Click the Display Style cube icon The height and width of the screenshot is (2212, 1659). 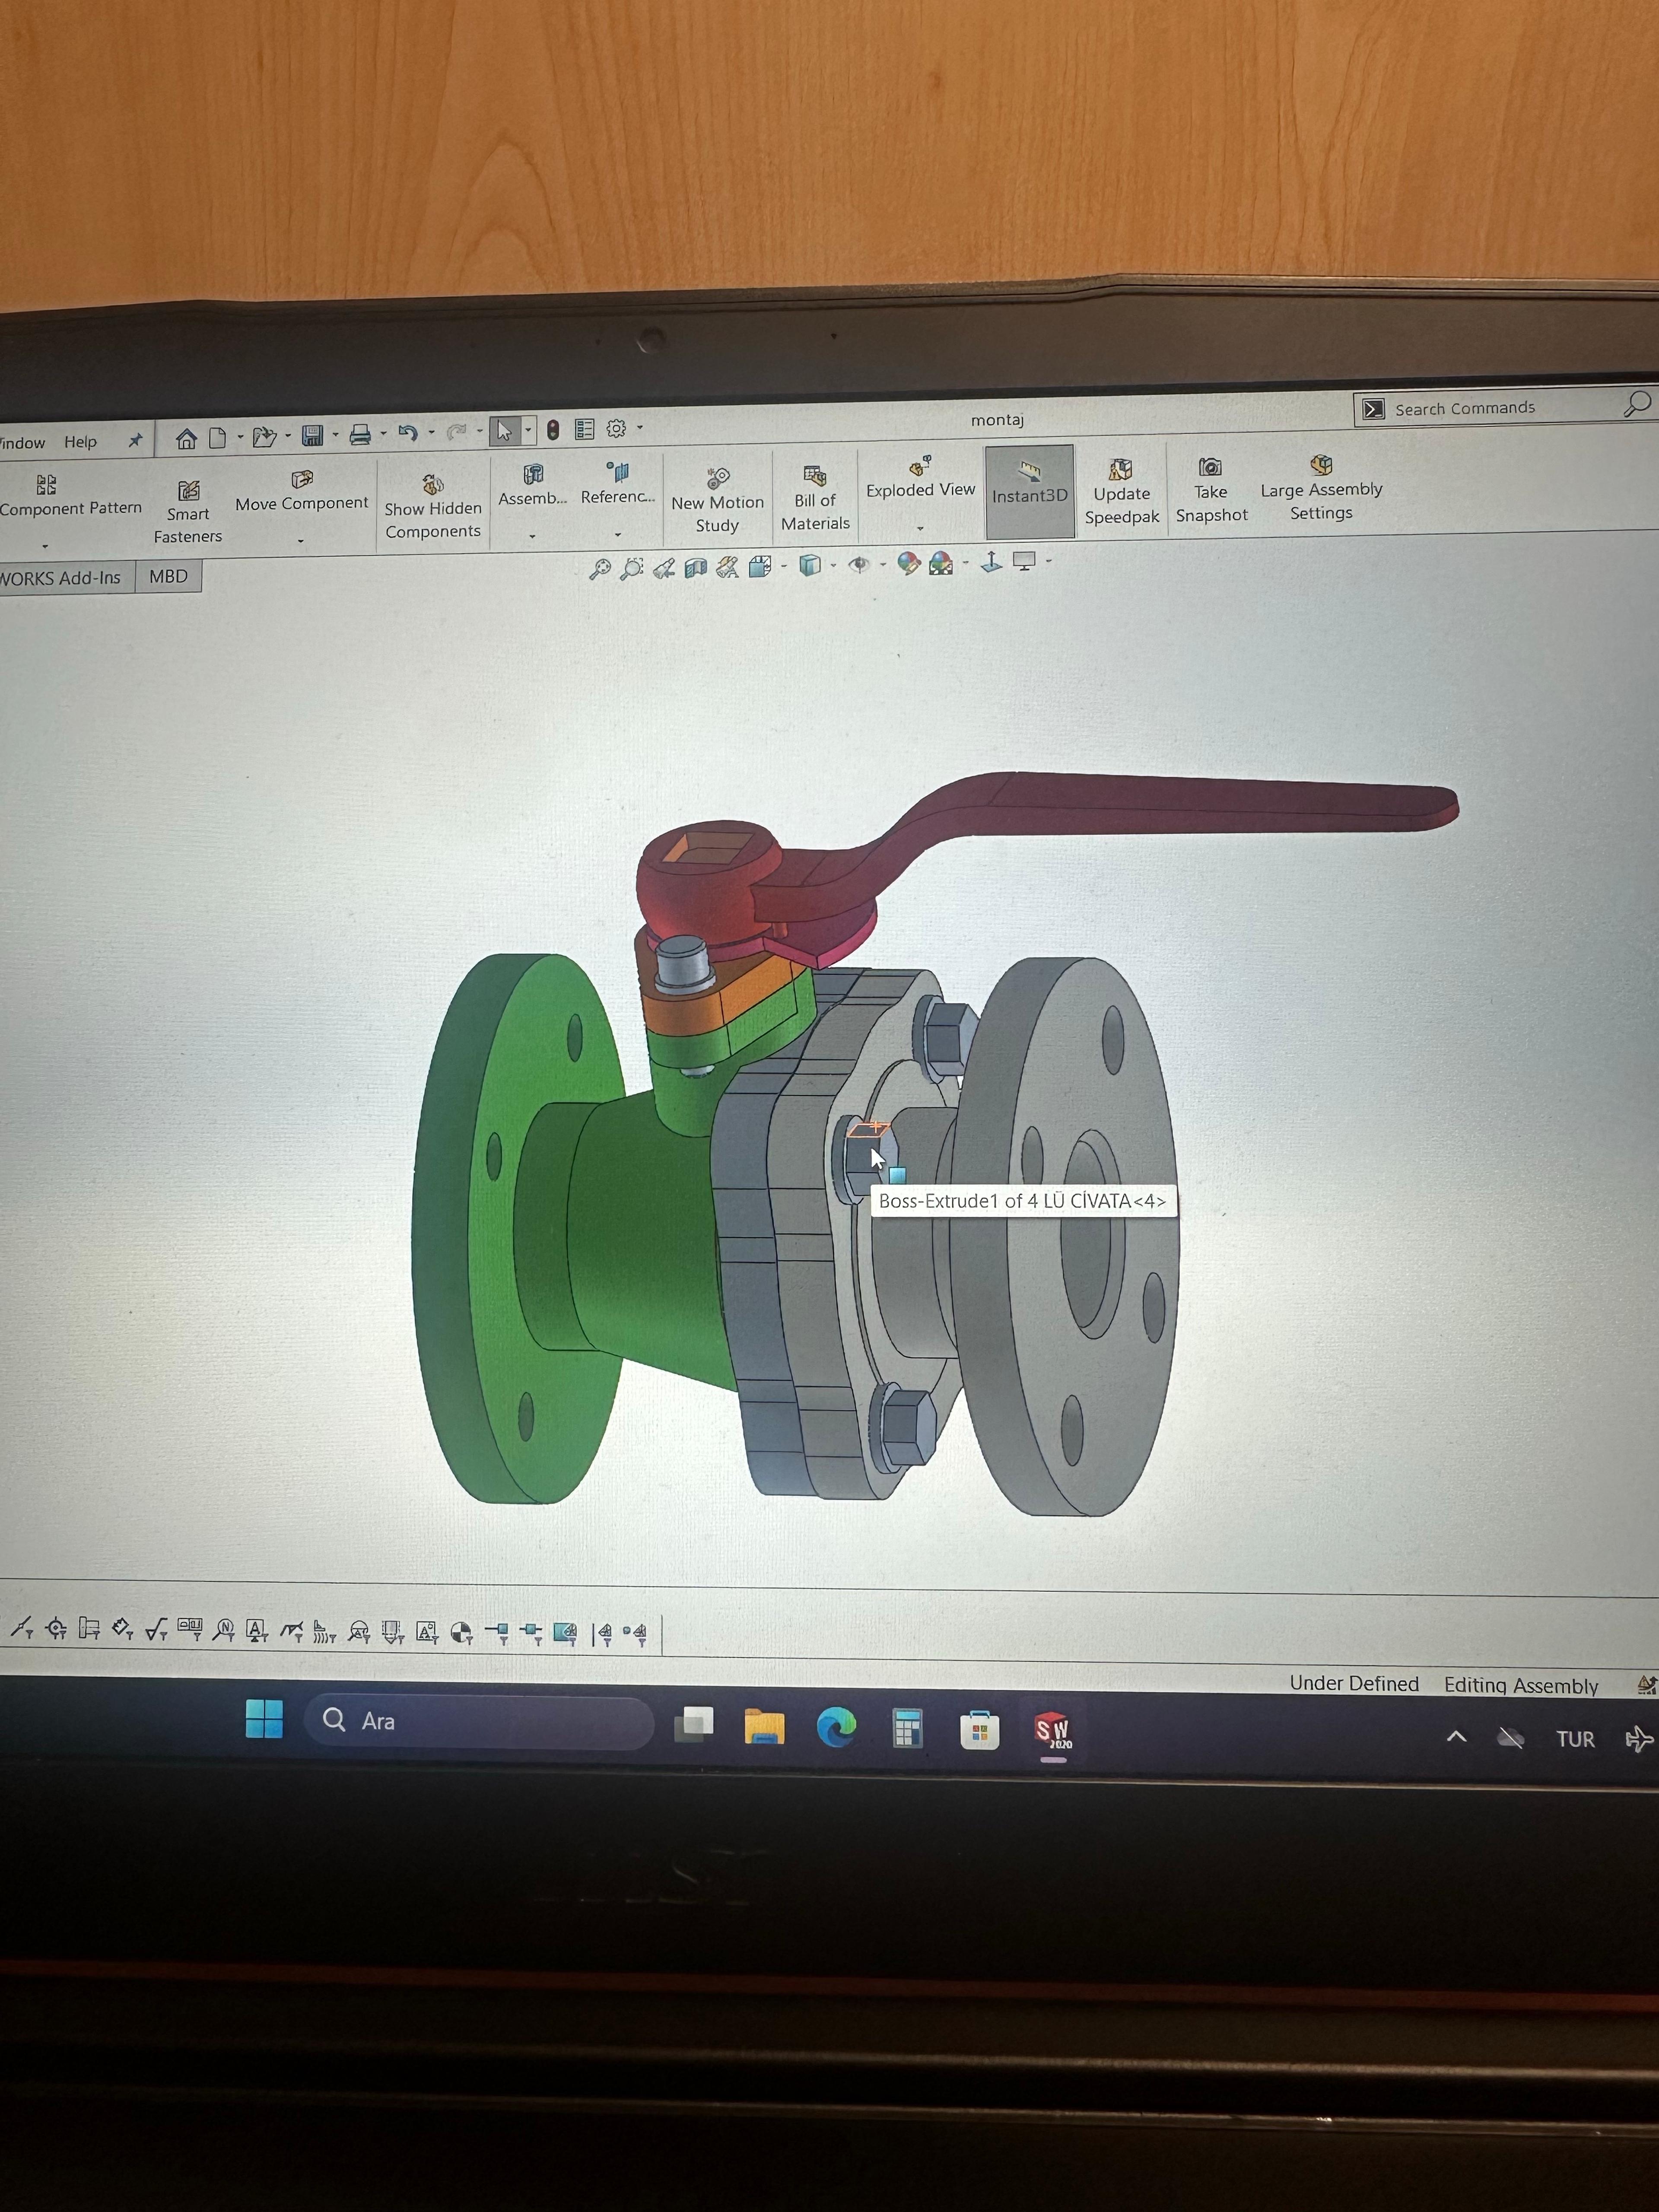tap(810, 566)
